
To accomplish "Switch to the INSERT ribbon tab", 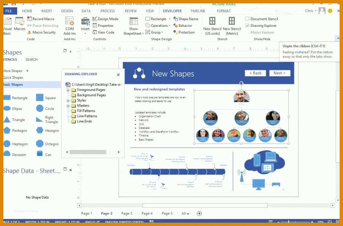I will [46, 11].
